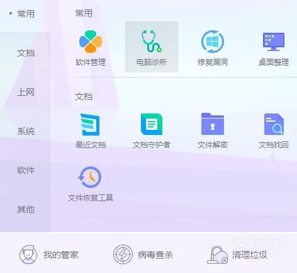The height and width of the screenshot is (273, 297).
Task: Open the 软件 sidebar category
Action: pyautogui.click(x=26, y=170)
